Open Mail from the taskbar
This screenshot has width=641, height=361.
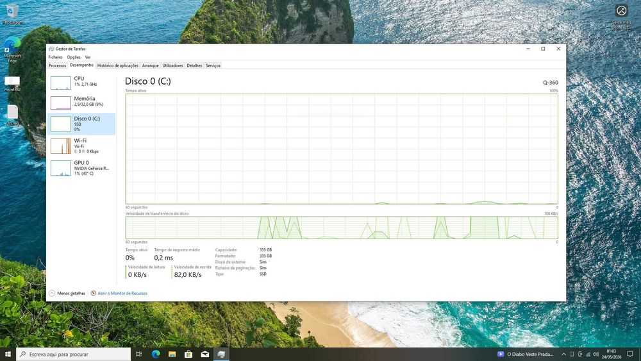pos(205,354)
